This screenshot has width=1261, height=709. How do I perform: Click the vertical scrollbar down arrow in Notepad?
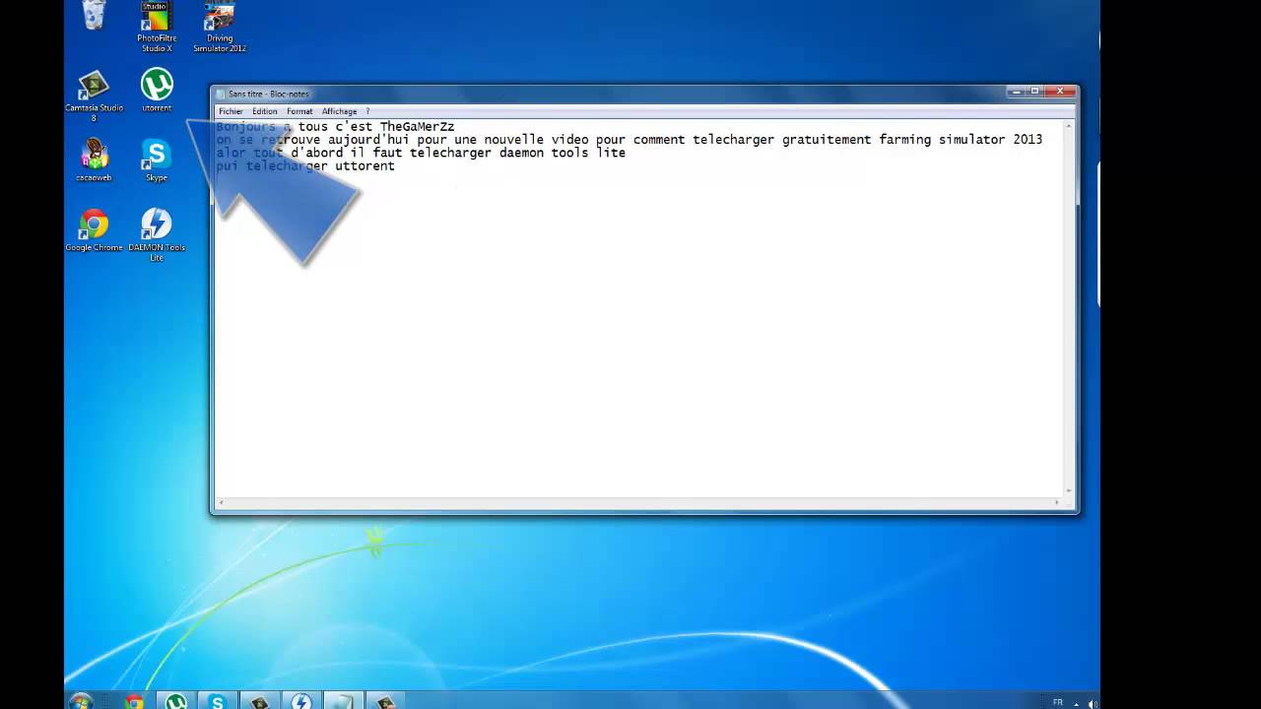(1070, 490)
